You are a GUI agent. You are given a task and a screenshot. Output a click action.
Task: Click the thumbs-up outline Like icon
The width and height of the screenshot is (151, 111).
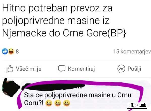pos(9,69)
